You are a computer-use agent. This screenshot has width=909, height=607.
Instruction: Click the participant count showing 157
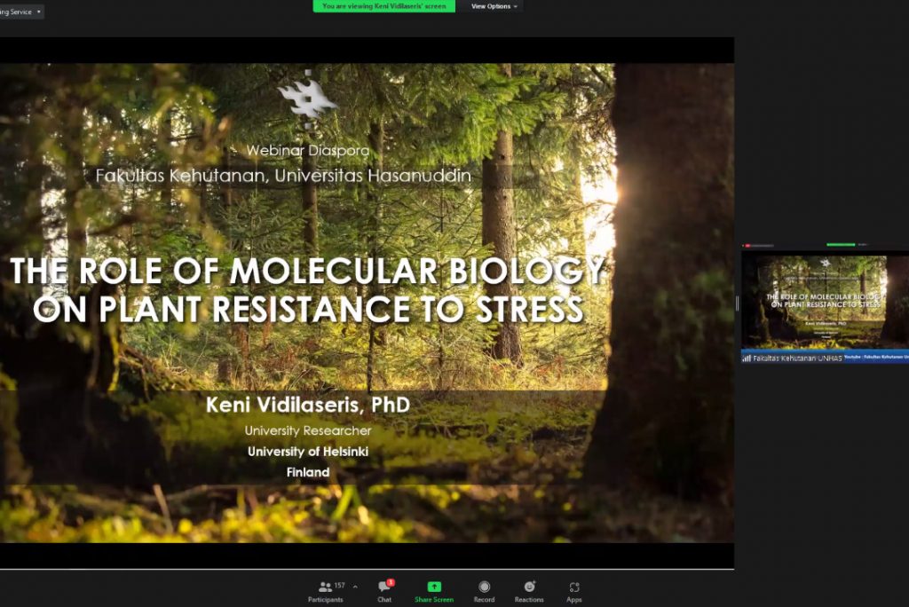tap(338, 583)
